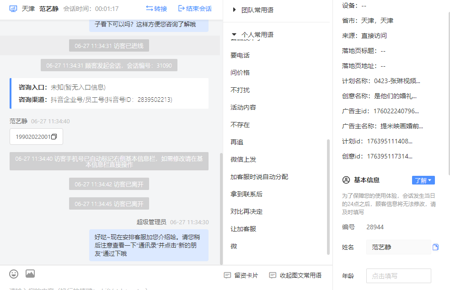450x290 pixels.
Task: Select the 活动内容 quick phrase
Action: coord(243,107)
